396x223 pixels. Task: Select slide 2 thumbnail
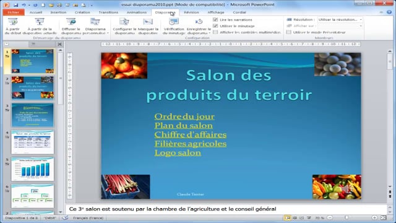click(x=33, y=88)
